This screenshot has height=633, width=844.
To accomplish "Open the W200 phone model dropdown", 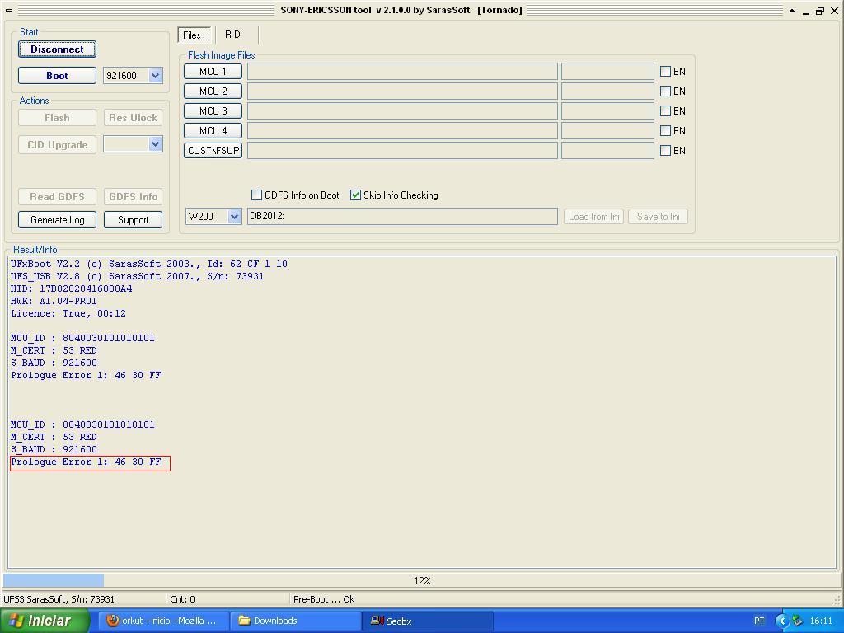I will coord(234,217).
